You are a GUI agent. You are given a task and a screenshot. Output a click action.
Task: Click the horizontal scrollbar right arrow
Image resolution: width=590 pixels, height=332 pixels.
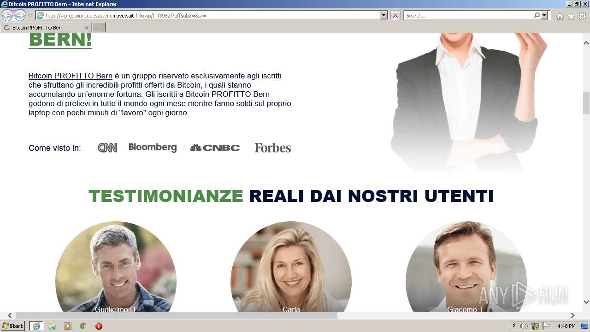pos(573,315)
